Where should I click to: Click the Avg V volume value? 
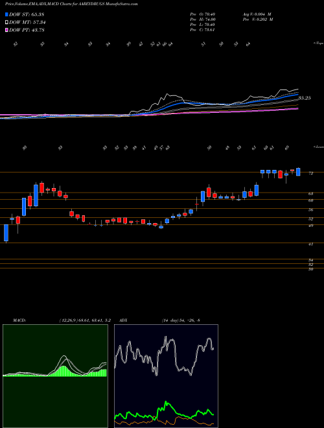point(264,14)
